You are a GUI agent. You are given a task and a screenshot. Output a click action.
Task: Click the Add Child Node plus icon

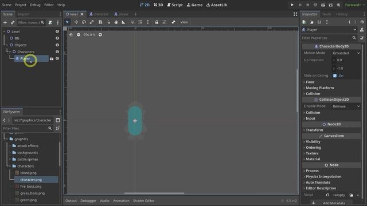click(x=5, y=23)
